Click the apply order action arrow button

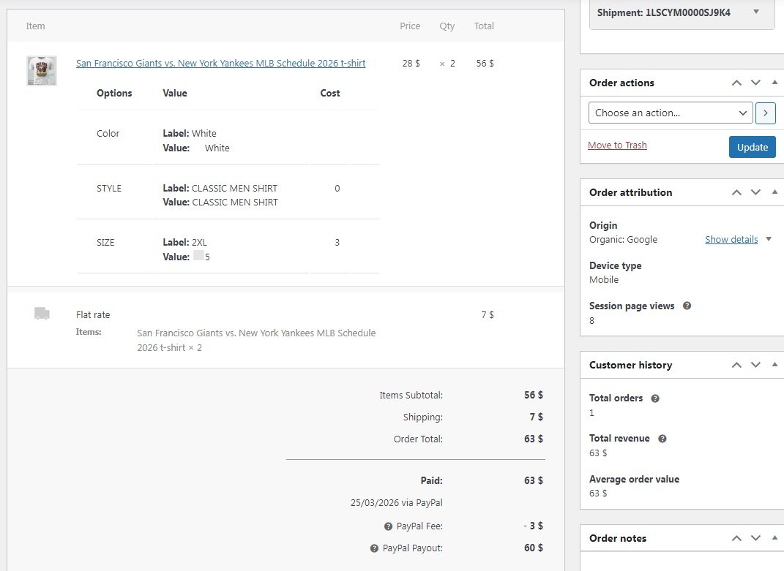(766, 113)
